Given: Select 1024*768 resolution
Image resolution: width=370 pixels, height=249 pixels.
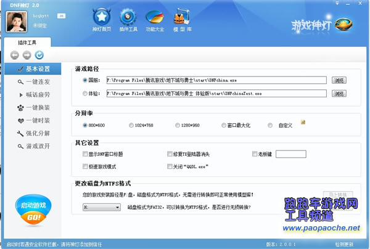Looking at the screenshot, I should point(131,125).
